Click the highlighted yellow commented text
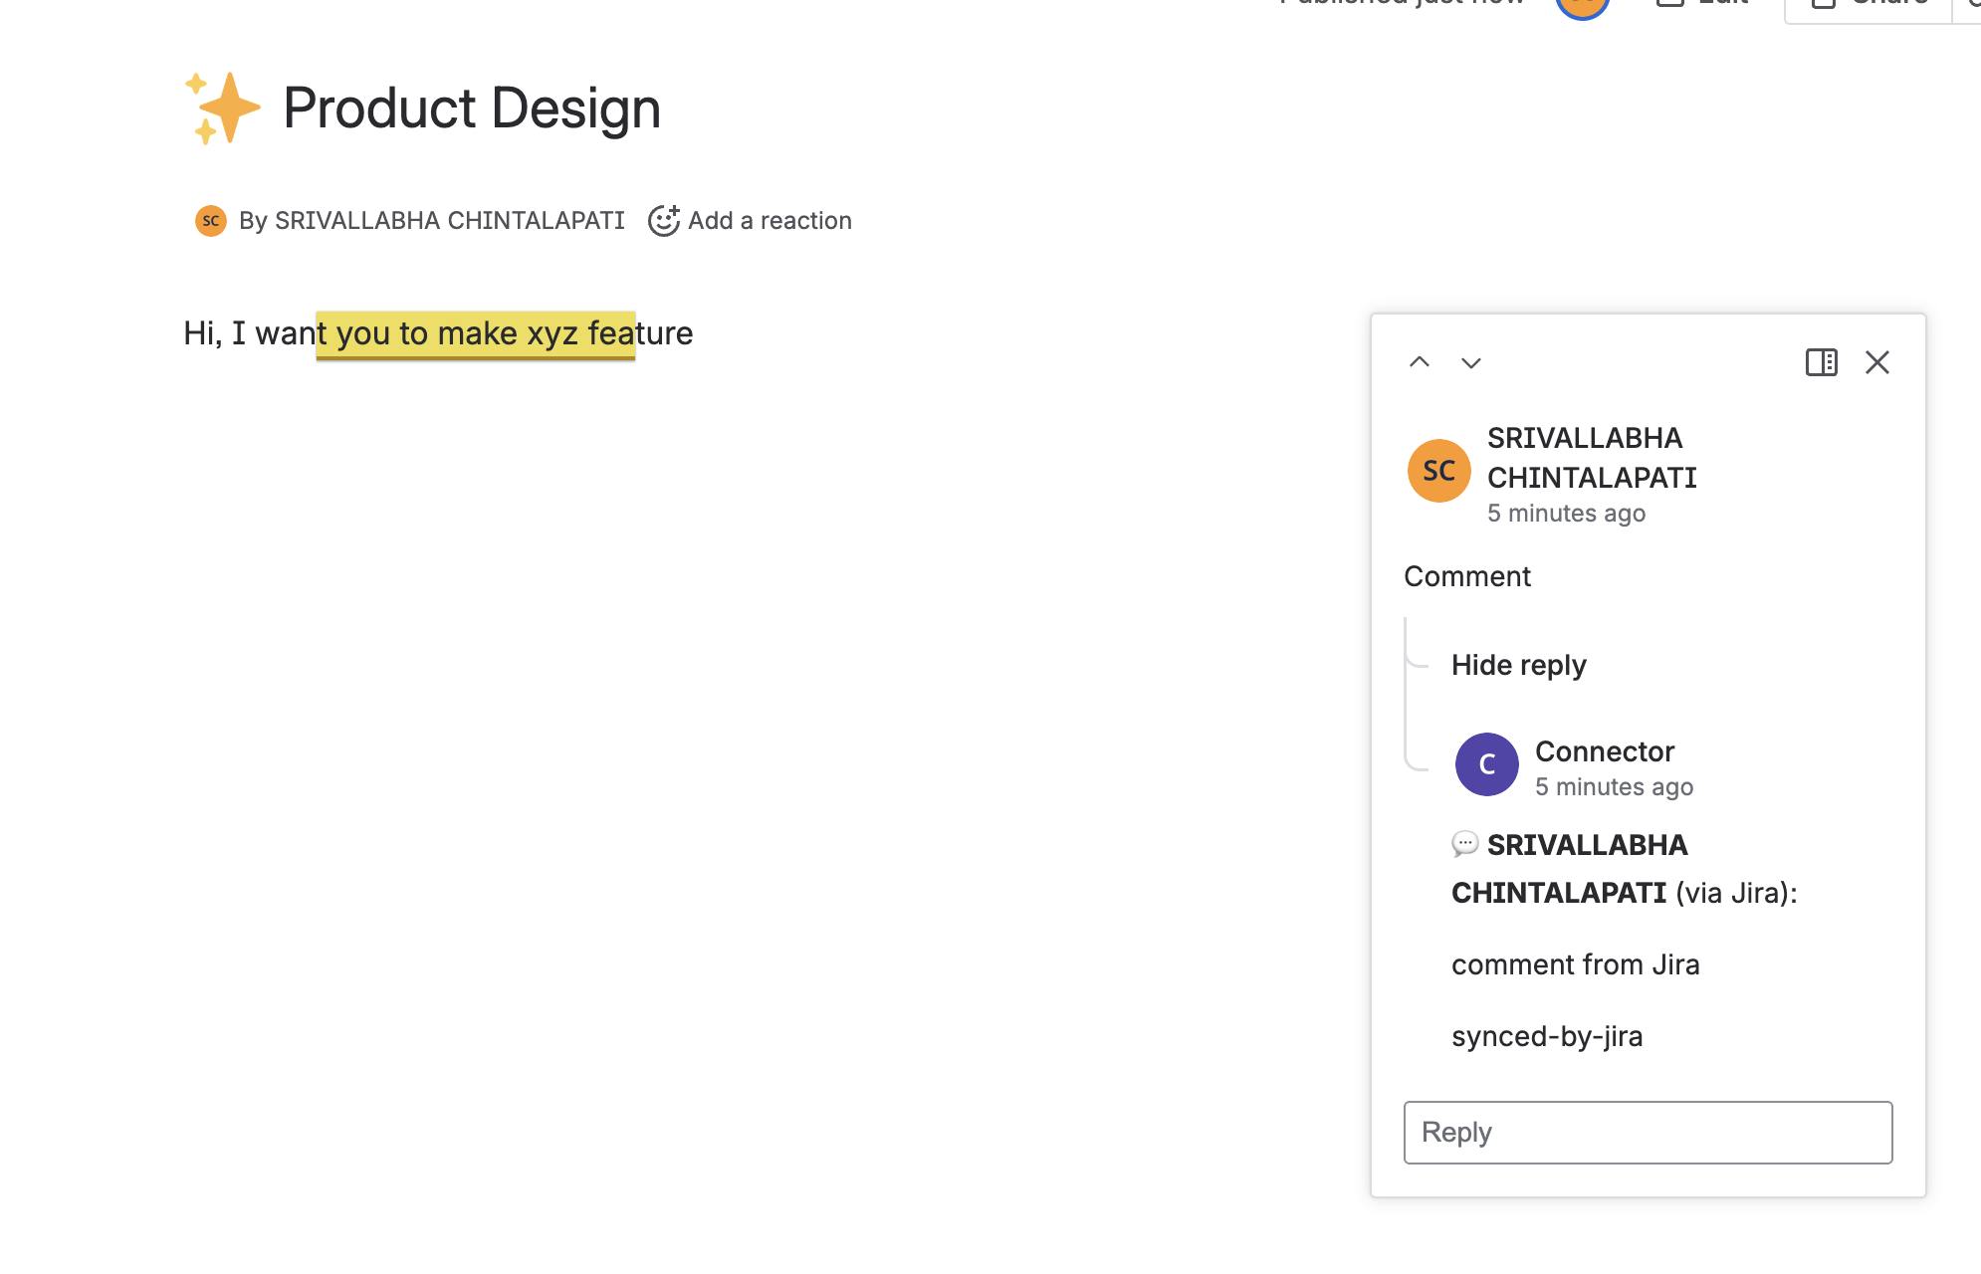1981x1274 pixels. point(475,333)
